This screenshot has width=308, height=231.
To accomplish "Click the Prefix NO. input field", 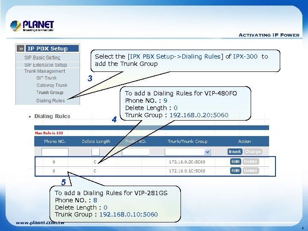I will 136,152.
